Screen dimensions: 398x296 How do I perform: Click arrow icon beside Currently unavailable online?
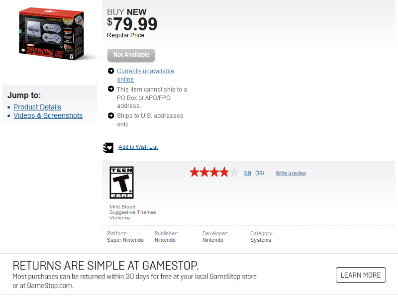[x=111, y=71]
